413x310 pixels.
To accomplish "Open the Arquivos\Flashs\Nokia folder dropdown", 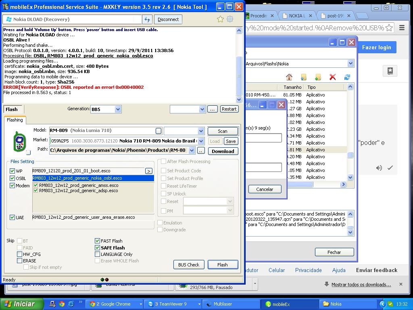I will [x=350, y=63].
